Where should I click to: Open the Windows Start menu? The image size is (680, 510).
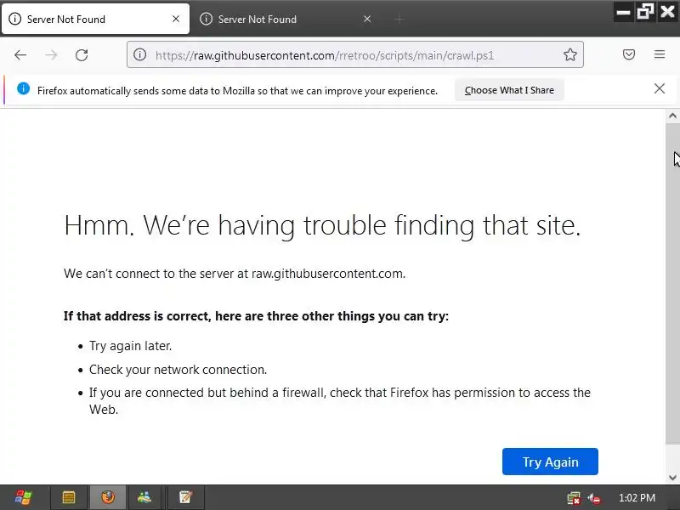[x=23, y=497]
